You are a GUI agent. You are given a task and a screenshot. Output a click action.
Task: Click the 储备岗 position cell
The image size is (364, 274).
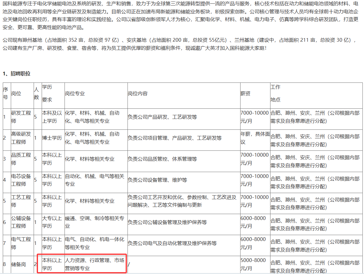(x=19, y=264)
